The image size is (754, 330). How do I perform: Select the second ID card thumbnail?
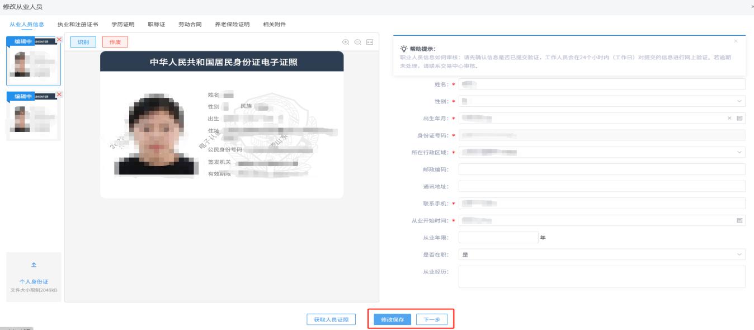coord(33,116)
